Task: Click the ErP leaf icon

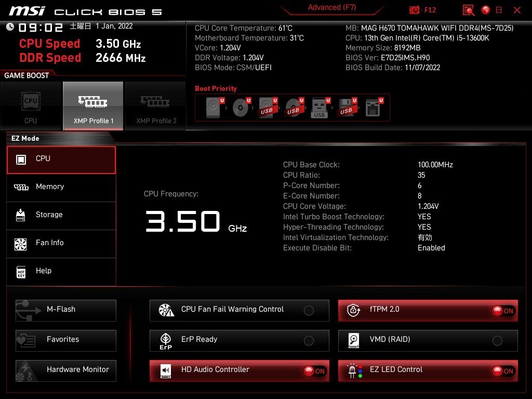Action: coord(166,341)
